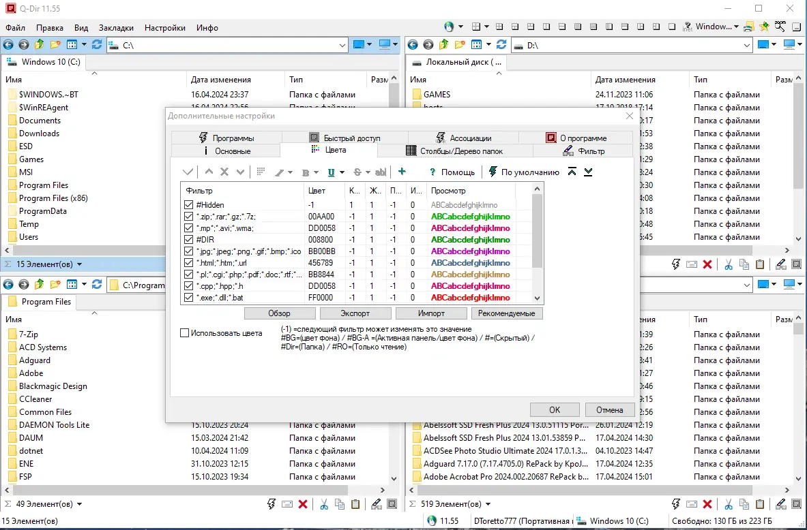Click the grid color palette icon in the filter toolbar

pyautogui.click(x=261, y=172)
